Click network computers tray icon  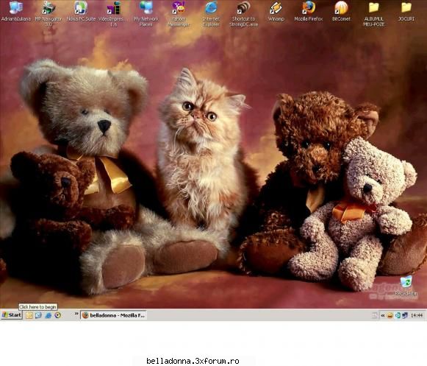click(x=405, y=315)
